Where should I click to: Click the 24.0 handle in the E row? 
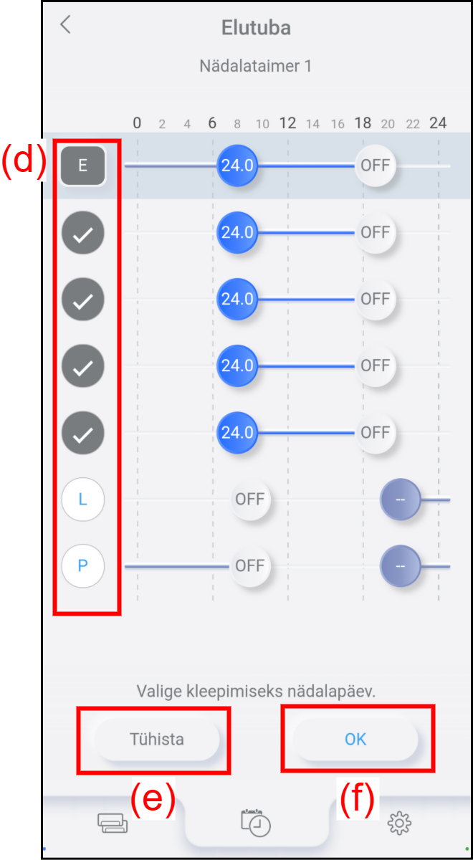tap(236, 166)
